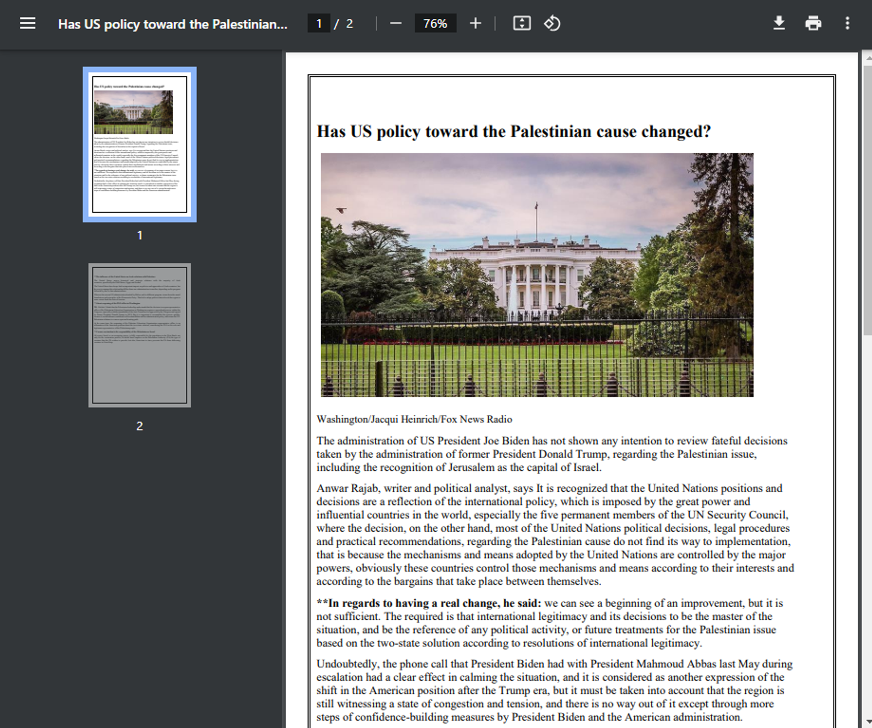Select the page number input field

(319, 23)
